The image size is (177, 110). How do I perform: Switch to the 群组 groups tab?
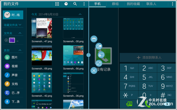(x=115, y=4)
